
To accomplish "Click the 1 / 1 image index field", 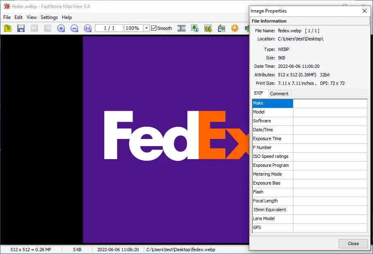I will (x=109, y=28).
